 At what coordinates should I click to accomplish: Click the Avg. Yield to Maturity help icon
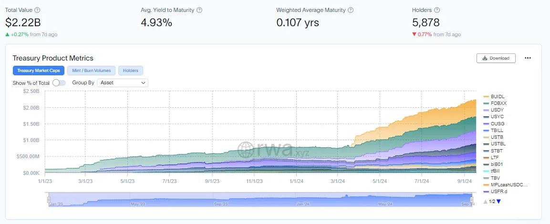199,10
